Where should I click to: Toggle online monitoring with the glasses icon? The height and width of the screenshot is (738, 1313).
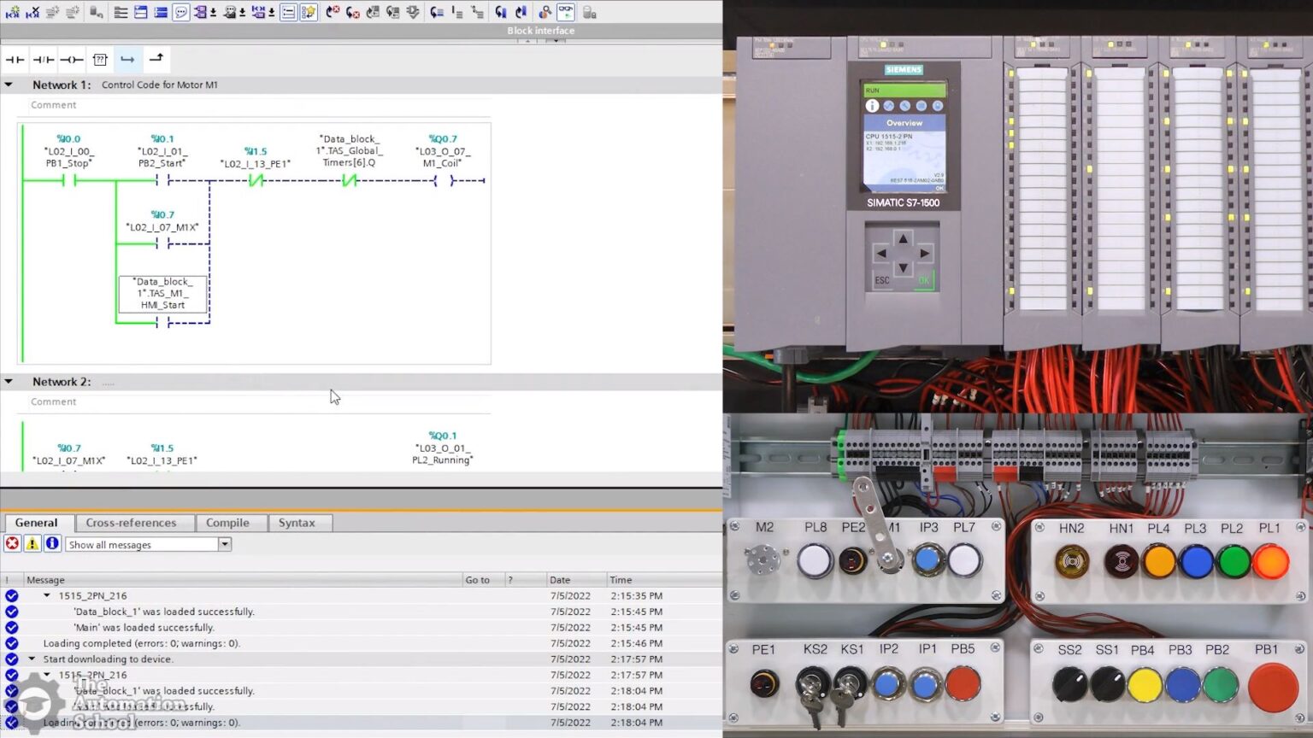coord(565,12)
